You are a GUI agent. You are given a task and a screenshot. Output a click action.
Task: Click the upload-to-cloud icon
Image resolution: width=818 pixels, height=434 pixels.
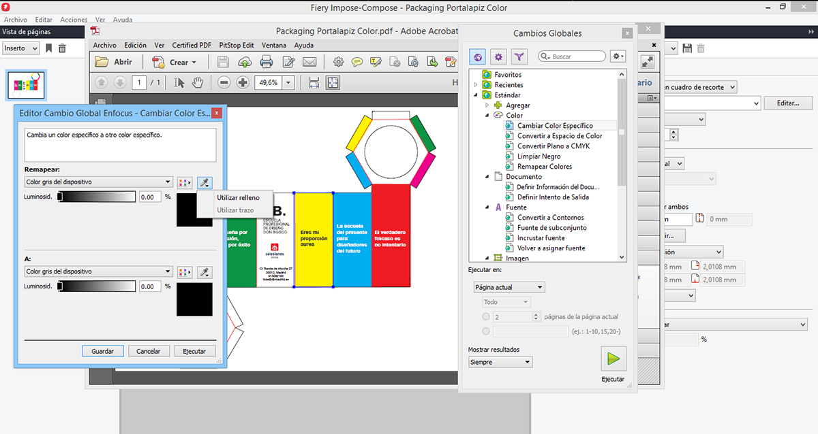click(245, 62)
